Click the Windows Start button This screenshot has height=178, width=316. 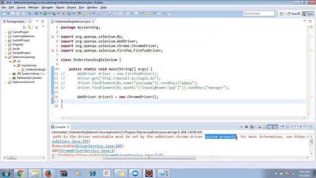tap(6, 174)
